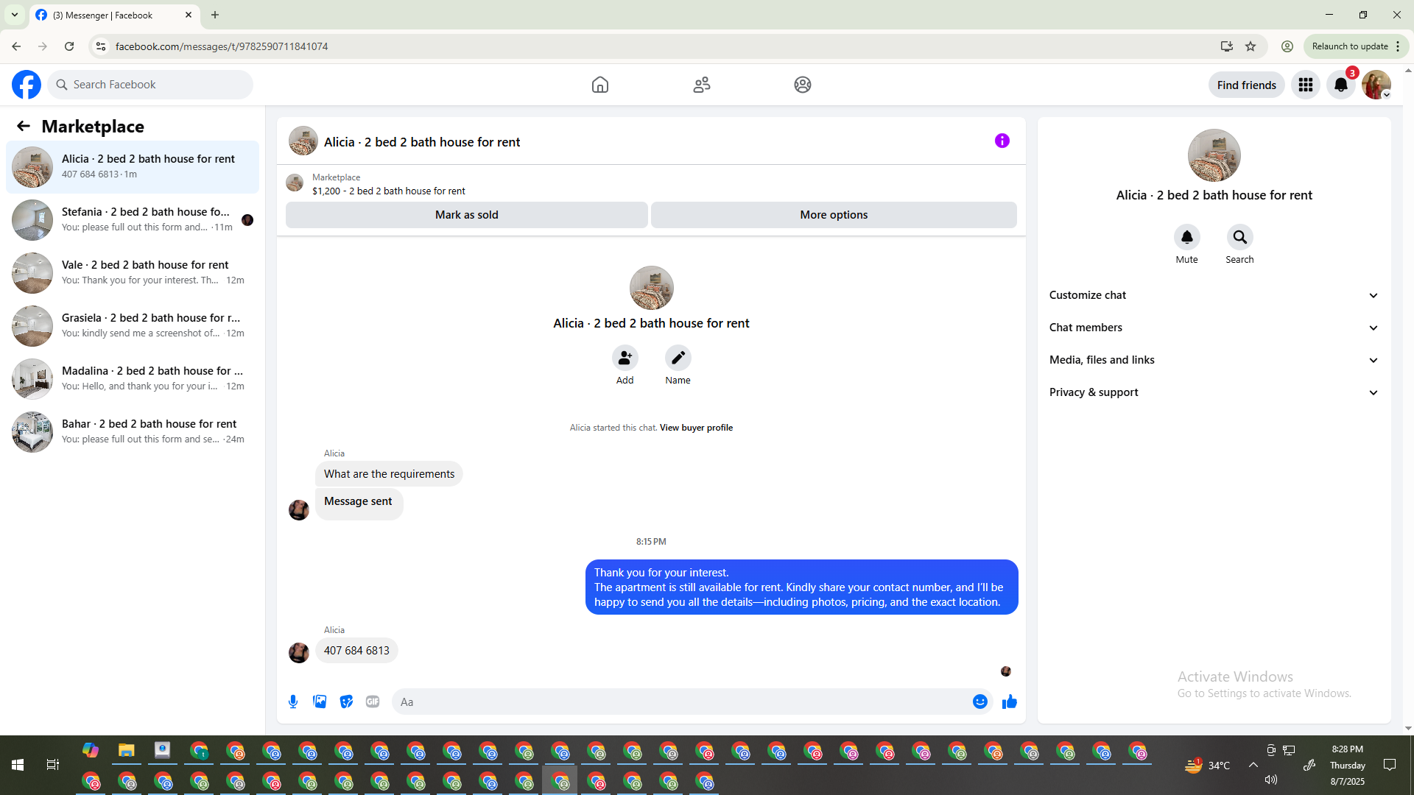Open the Windows Start menu
Image resolution: width=1414 pixels, height=795 pixels.
click(x=18, y=765)
